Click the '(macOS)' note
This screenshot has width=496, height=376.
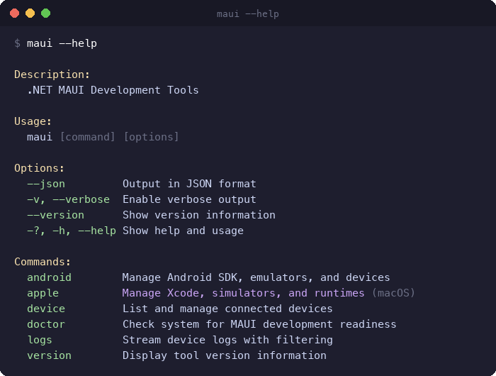coord(393,293)
